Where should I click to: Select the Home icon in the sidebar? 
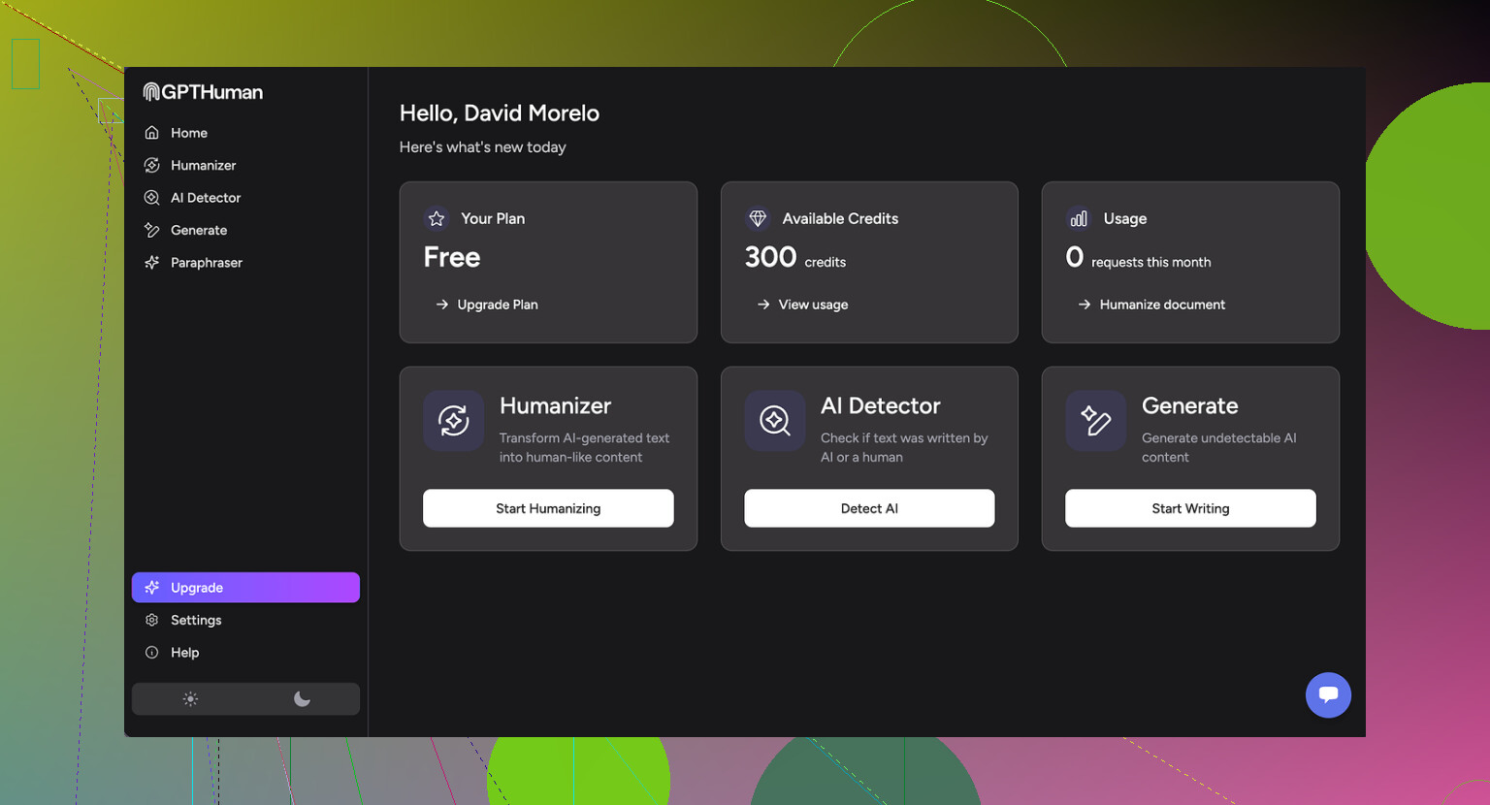click(x=152, y=132)
